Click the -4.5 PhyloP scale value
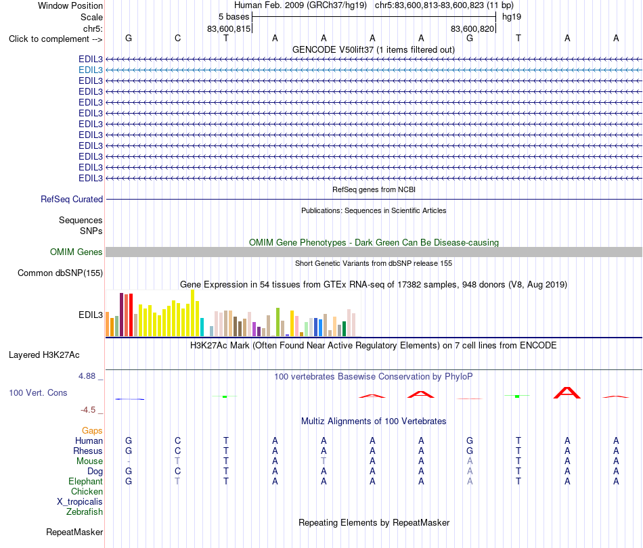643x548 pixels. click(x=88, y=410)
